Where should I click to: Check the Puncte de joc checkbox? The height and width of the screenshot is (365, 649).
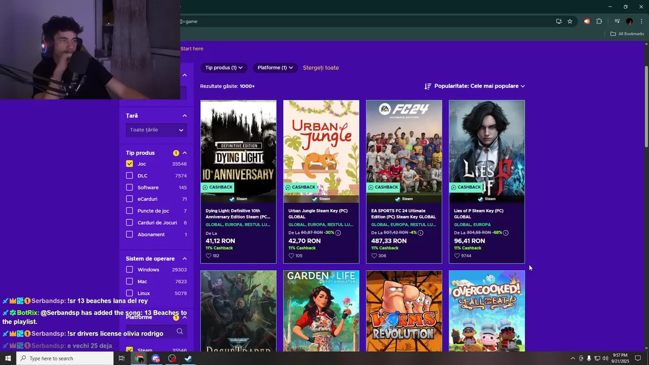click(129, 211)
